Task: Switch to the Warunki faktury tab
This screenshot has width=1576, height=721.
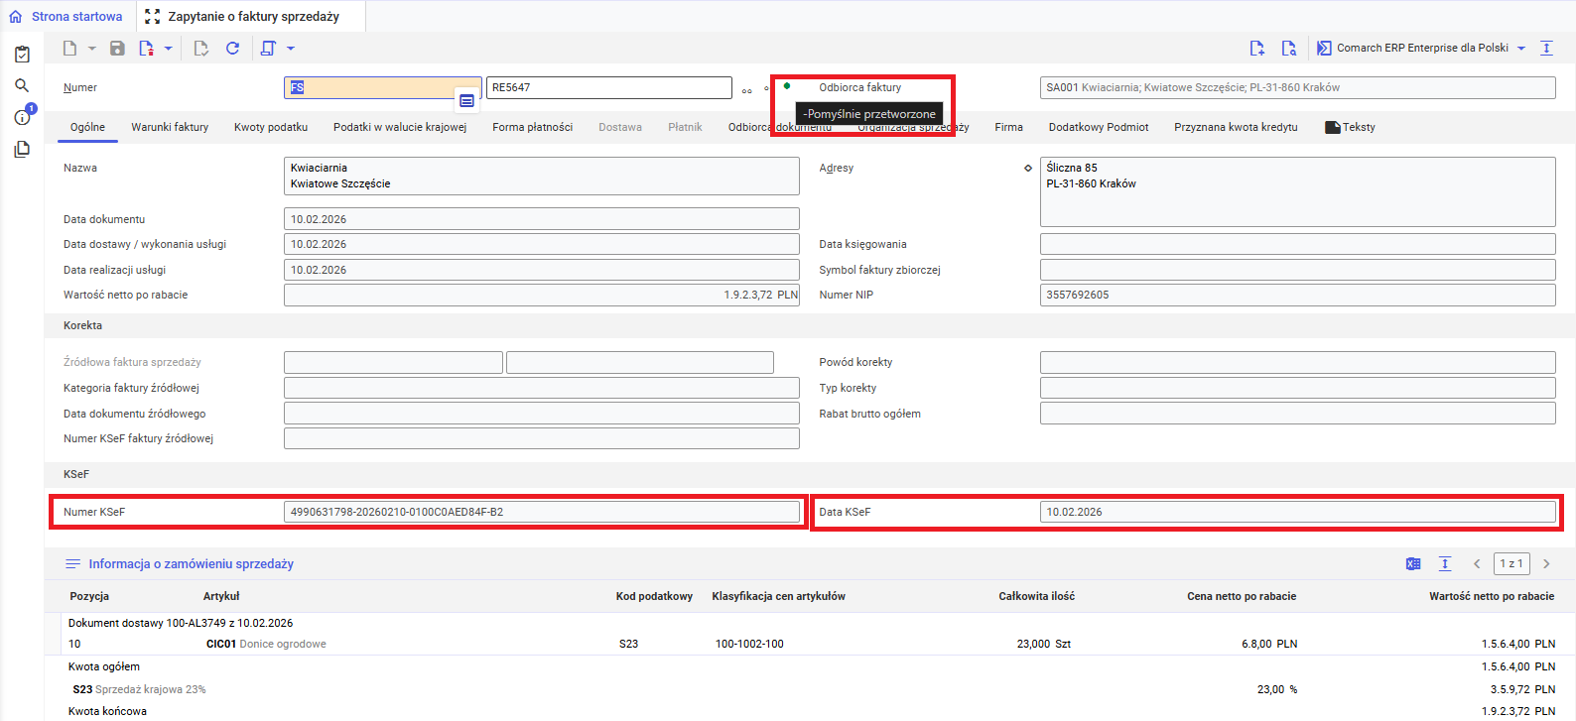Action: point(170,127)
